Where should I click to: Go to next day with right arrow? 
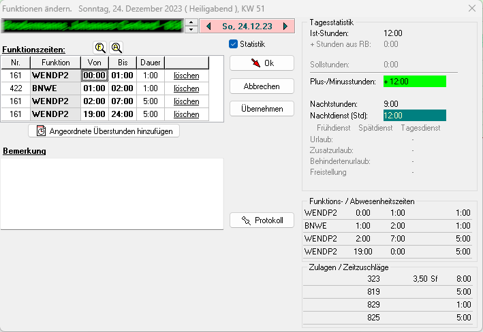(x=285, y=26)
